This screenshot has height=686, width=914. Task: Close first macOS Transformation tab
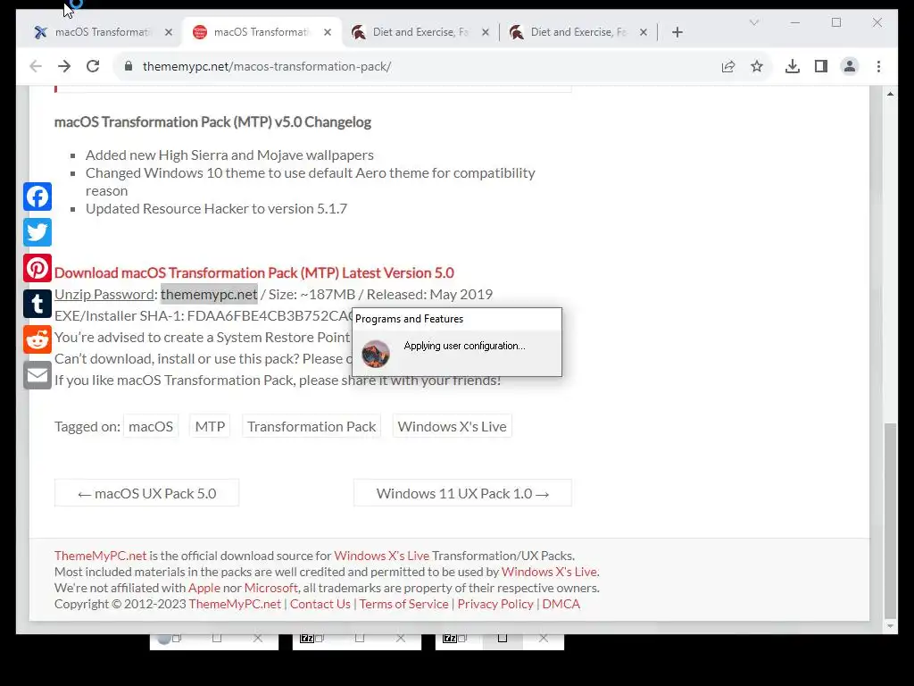(169, 33)
